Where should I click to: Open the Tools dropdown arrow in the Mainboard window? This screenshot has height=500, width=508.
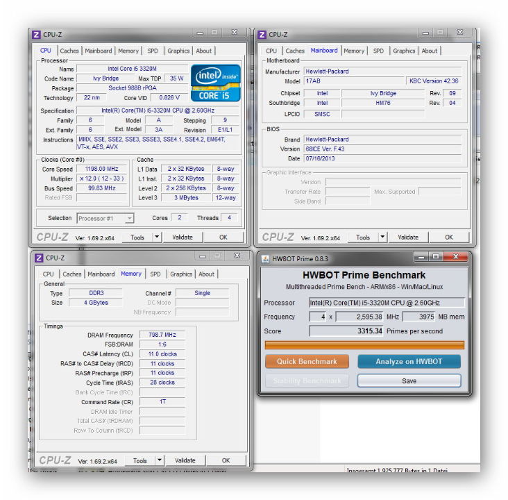tap(382, 237)
